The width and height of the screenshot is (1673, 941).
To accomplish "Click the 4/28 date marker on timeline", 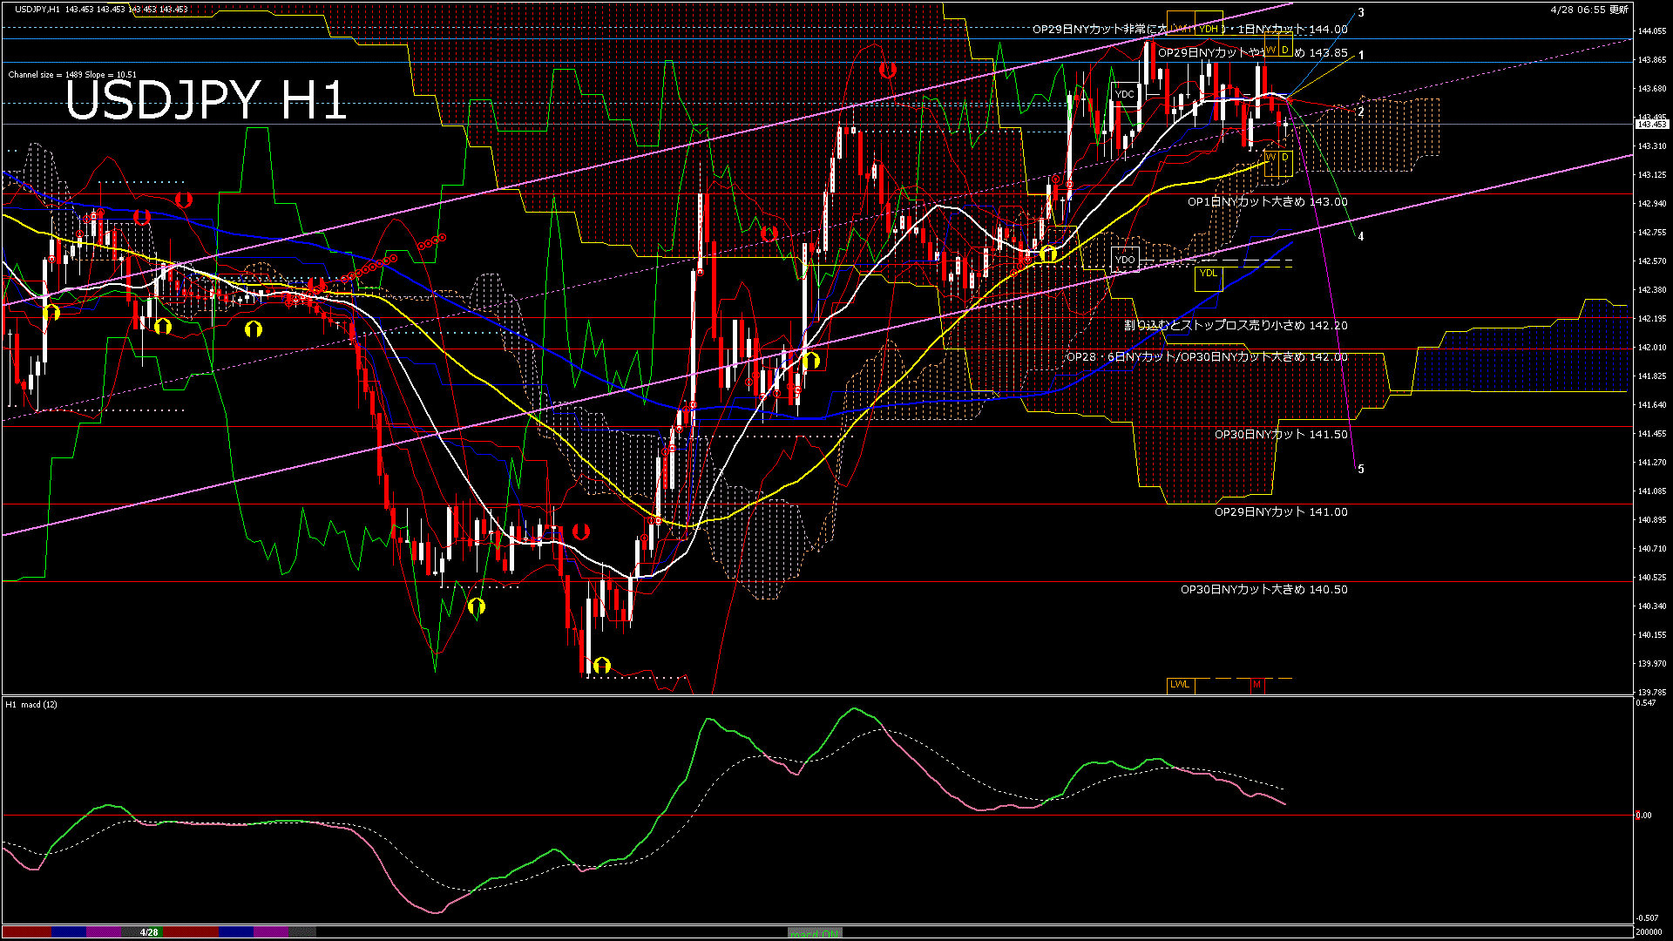I will point(149,932).
